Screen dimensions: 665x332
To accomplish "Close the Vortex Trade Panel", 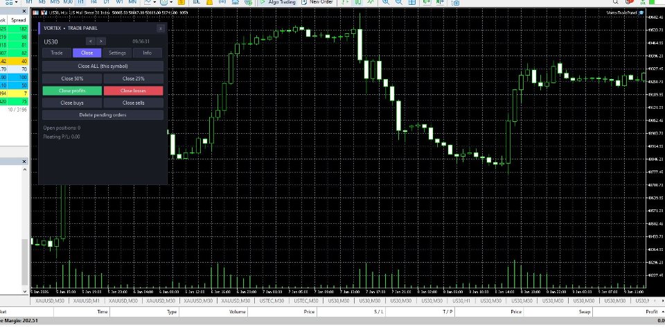I will pos(161,28).
